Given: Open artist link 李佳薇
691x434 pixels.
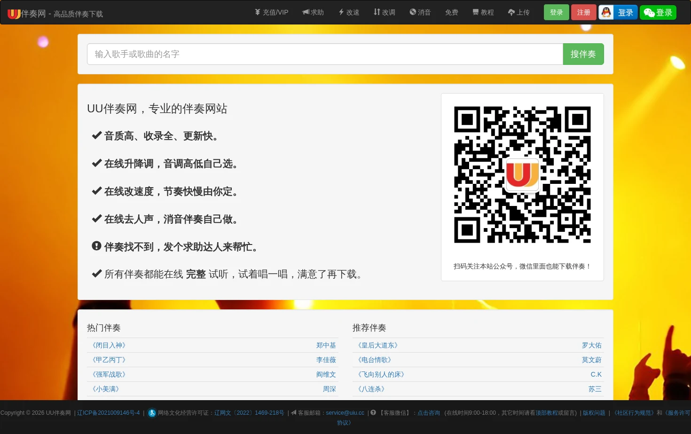Looking at the screenshot, I should click(326, 360).
